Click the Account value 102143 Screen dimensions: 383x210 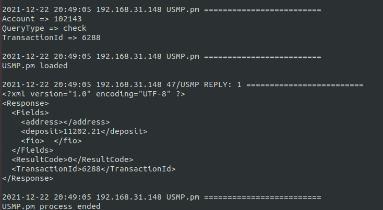click(67, 19)
